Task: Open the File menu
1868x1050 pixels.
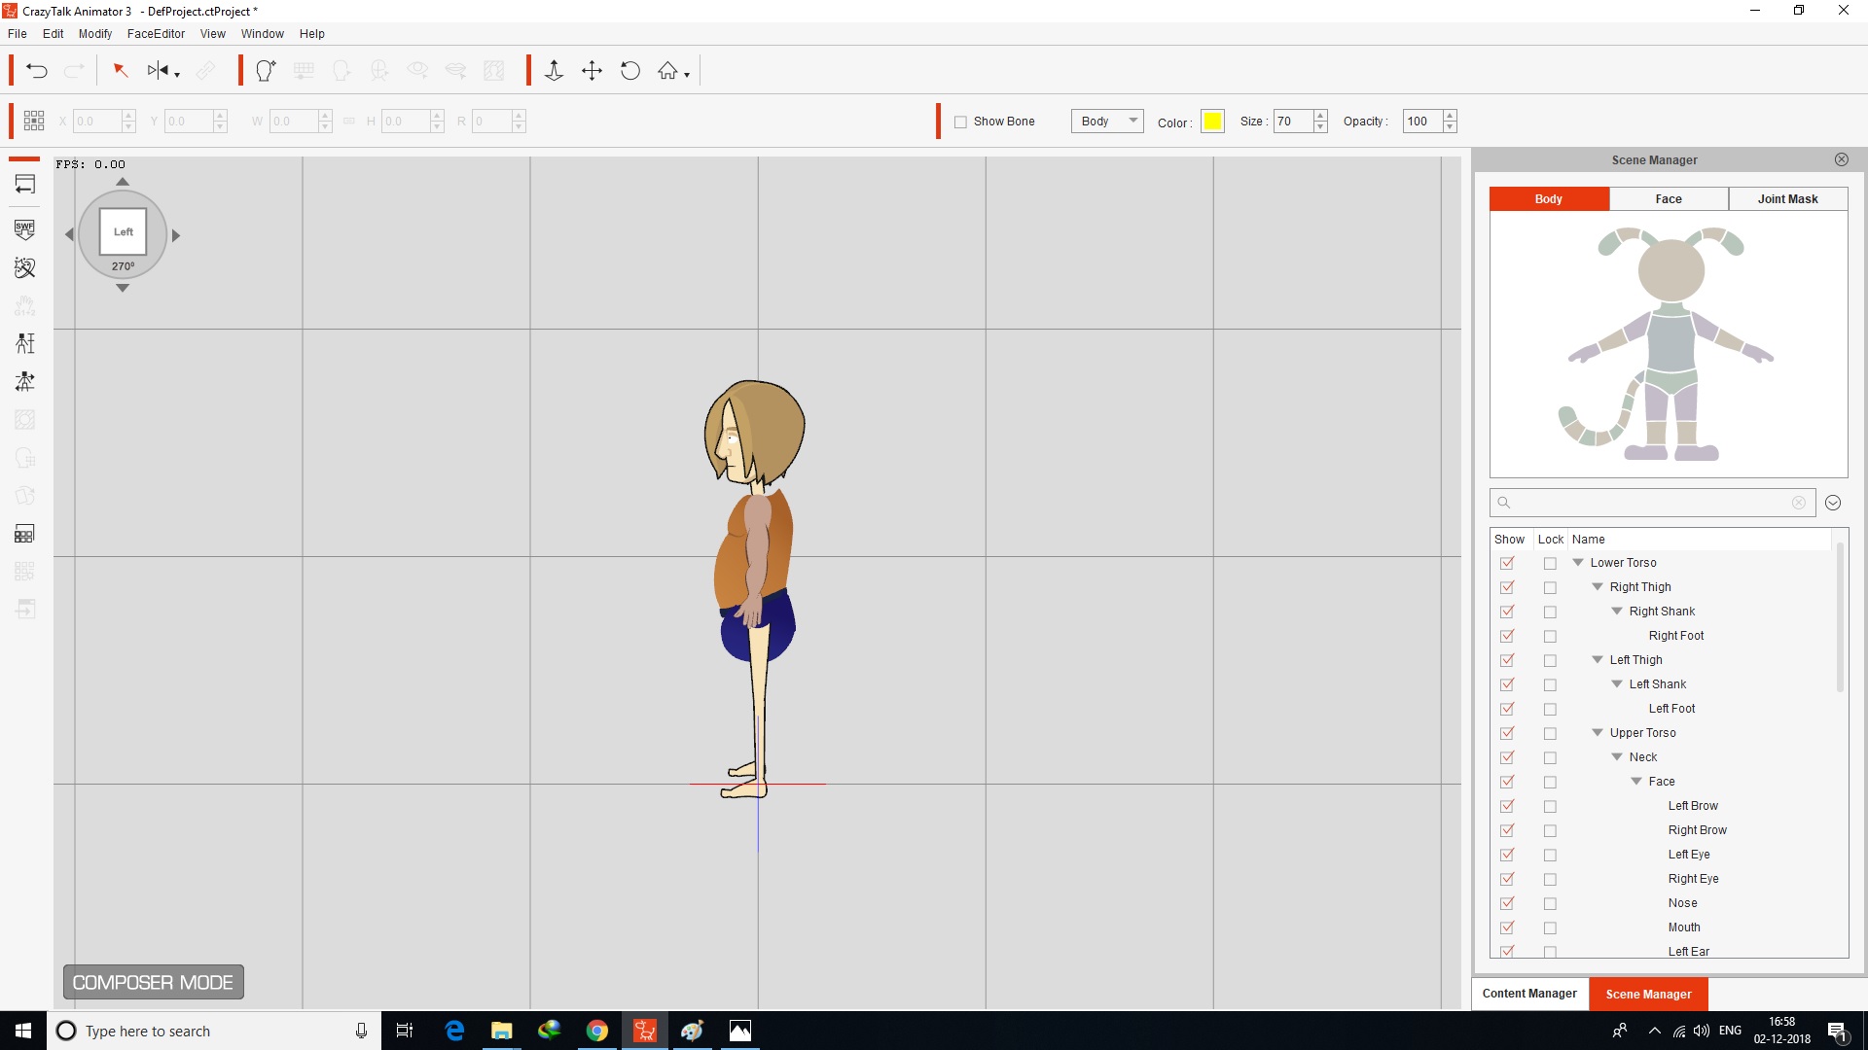Action: click(18, 33)
